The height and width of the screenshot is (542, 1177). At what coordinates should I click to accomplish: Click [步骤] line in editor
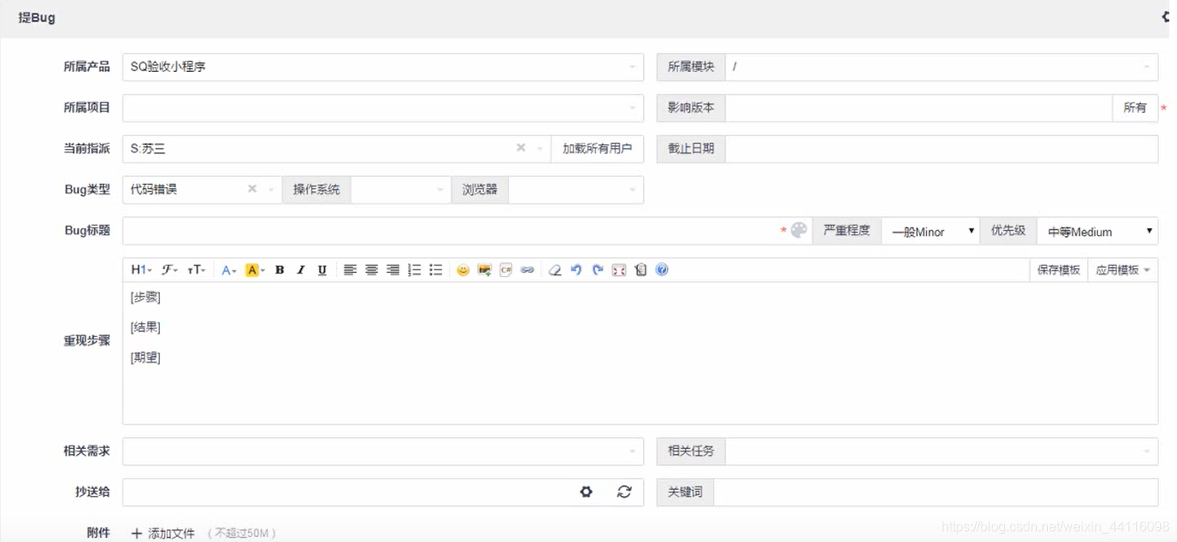pos(145,297)
